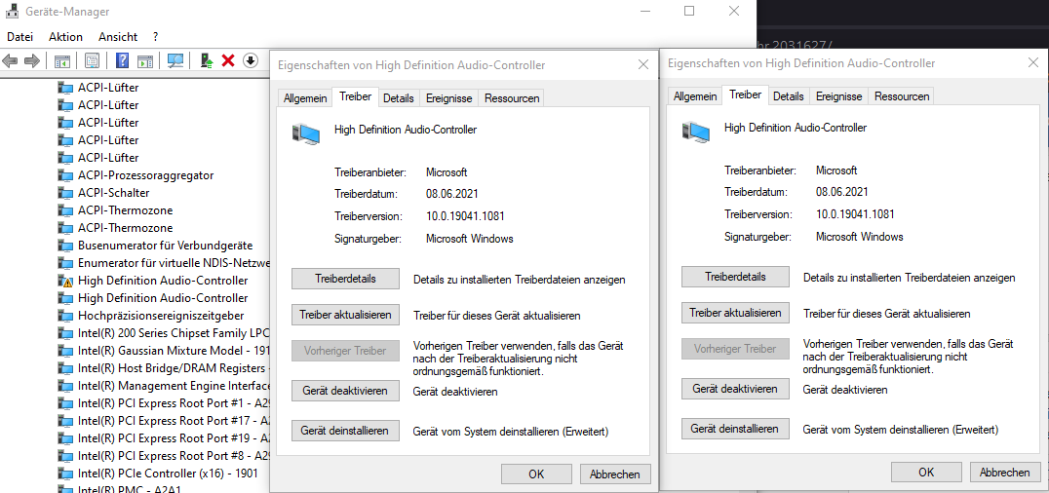Close the left properties dialog with X
1049x493 pixels.
(642, 64)
